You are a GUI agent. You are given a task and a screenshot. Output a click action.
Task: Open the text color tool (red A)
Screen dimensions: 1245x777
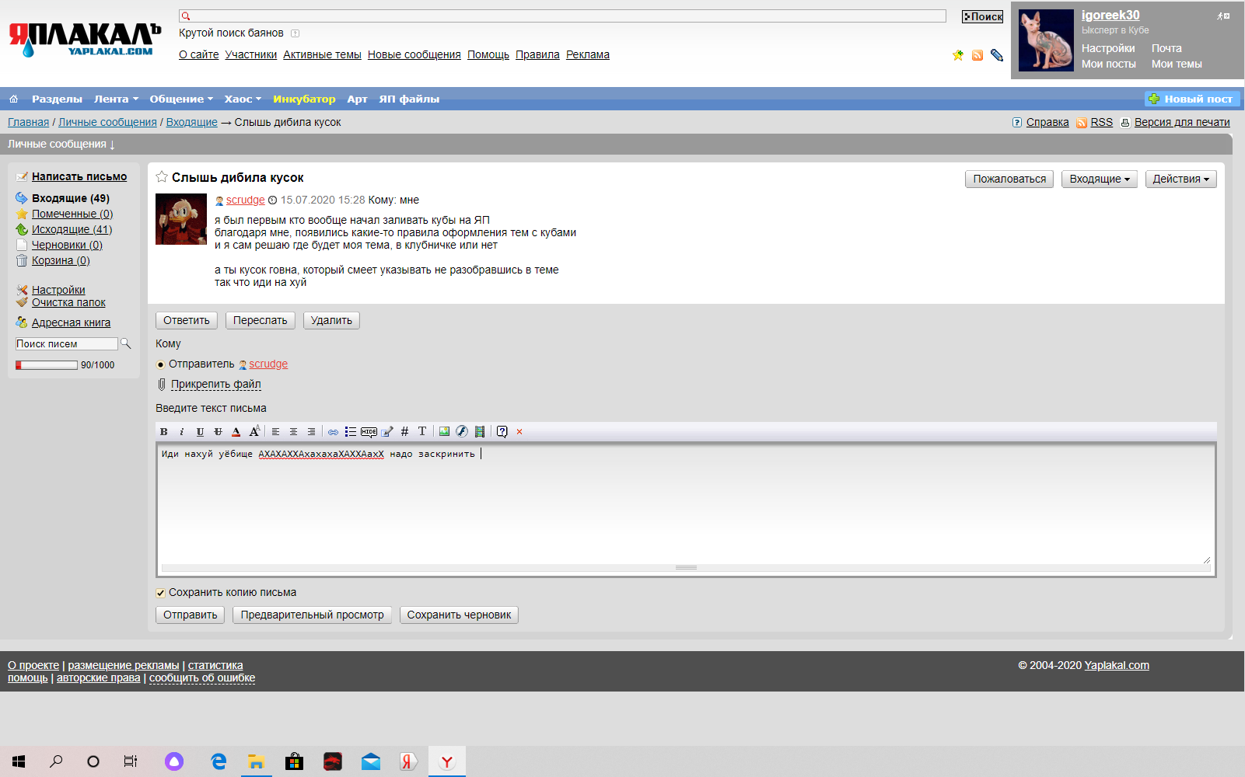coord(236,432)
